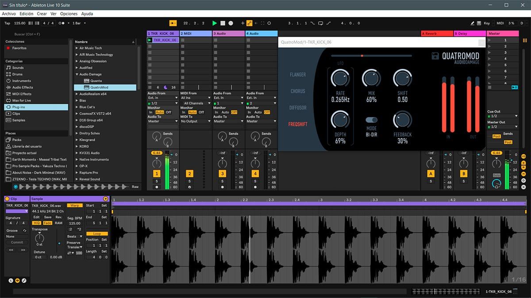Click the Follow arrow button in transport
Viewport: 531px width, 298px height.
tap(173, 23)
